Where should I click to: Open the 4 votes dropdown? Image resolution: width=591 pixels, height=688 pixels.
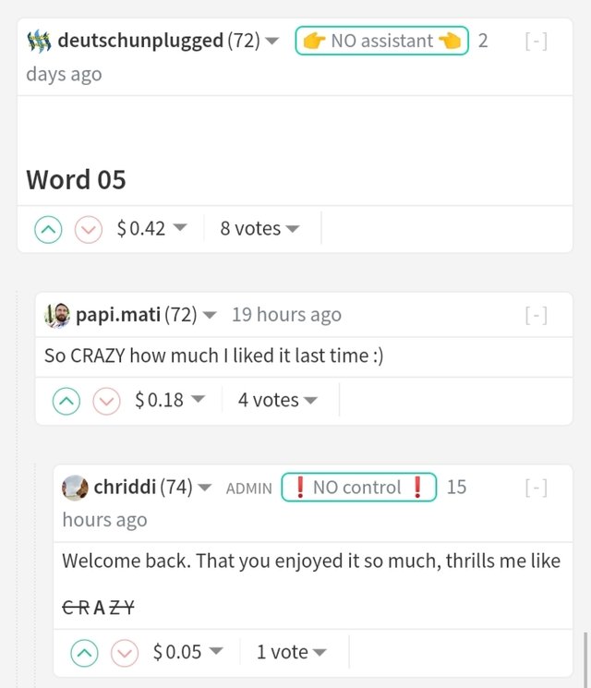point(277,401)
